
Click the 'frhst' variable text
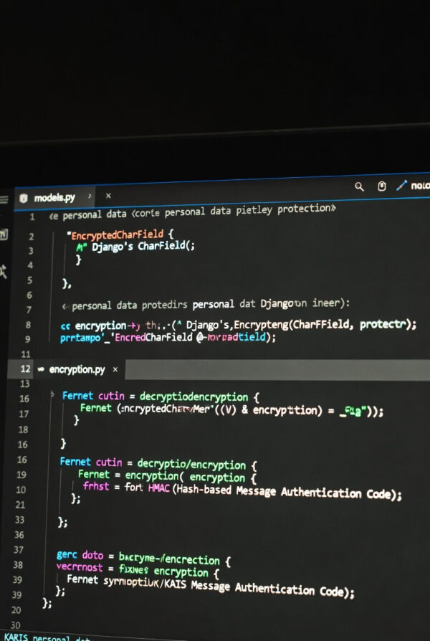click(96, 486)
